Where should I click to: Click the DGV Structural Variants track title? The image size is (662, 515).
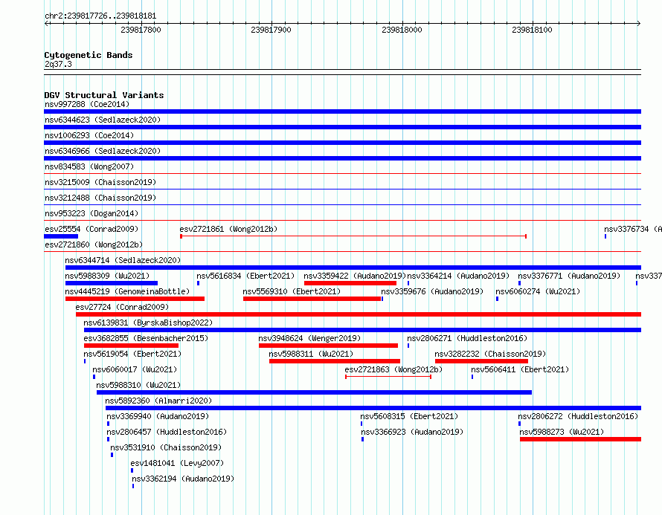[x=104, y=95]
